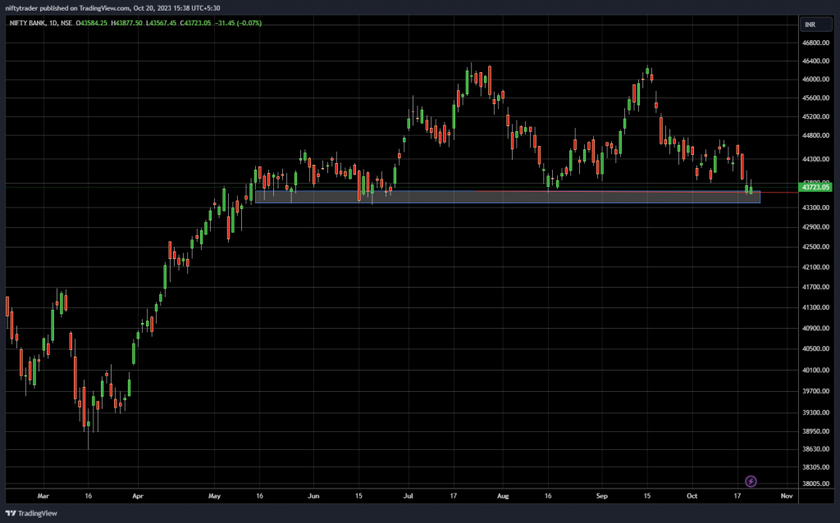Click the 38305.00 price axis label
This screenshot has width=840, height=523.
(815, 467)
